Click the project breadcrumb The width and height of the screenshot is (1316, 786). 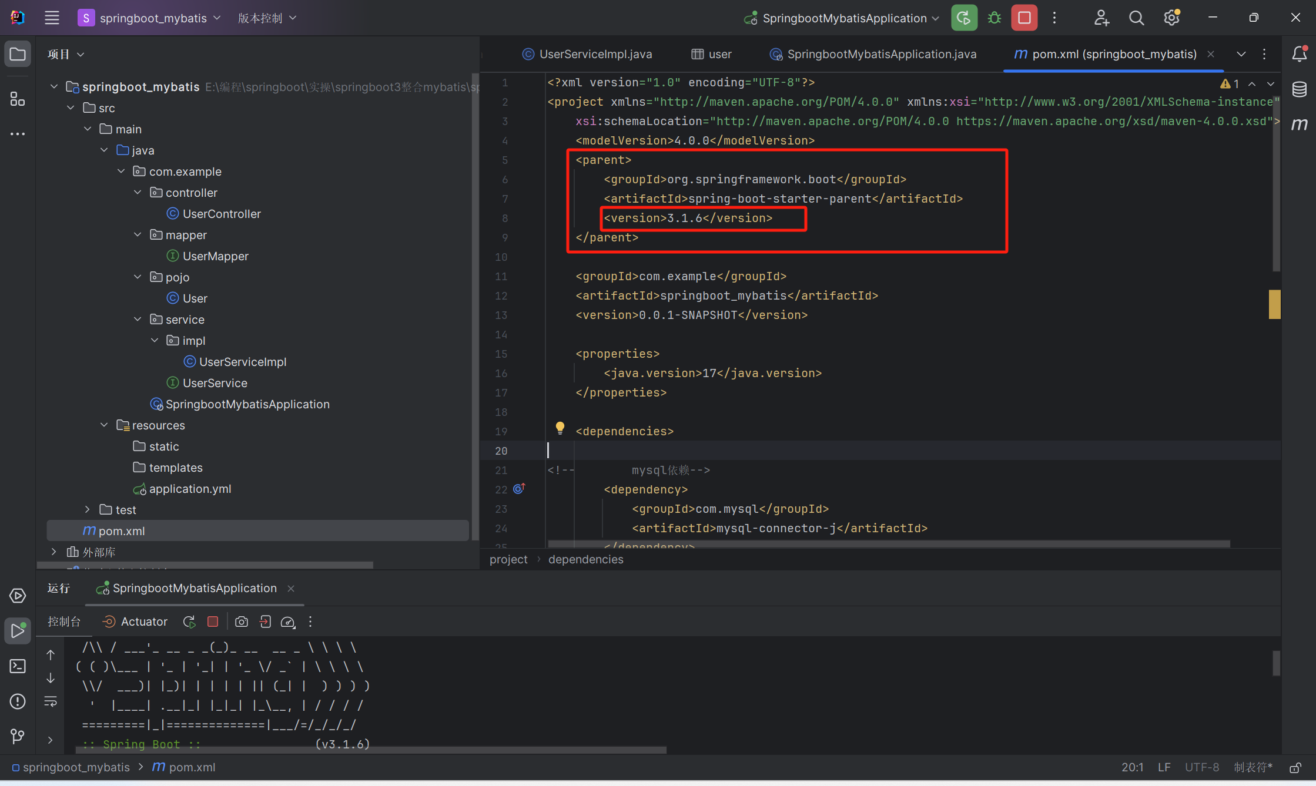coord(508,559)
